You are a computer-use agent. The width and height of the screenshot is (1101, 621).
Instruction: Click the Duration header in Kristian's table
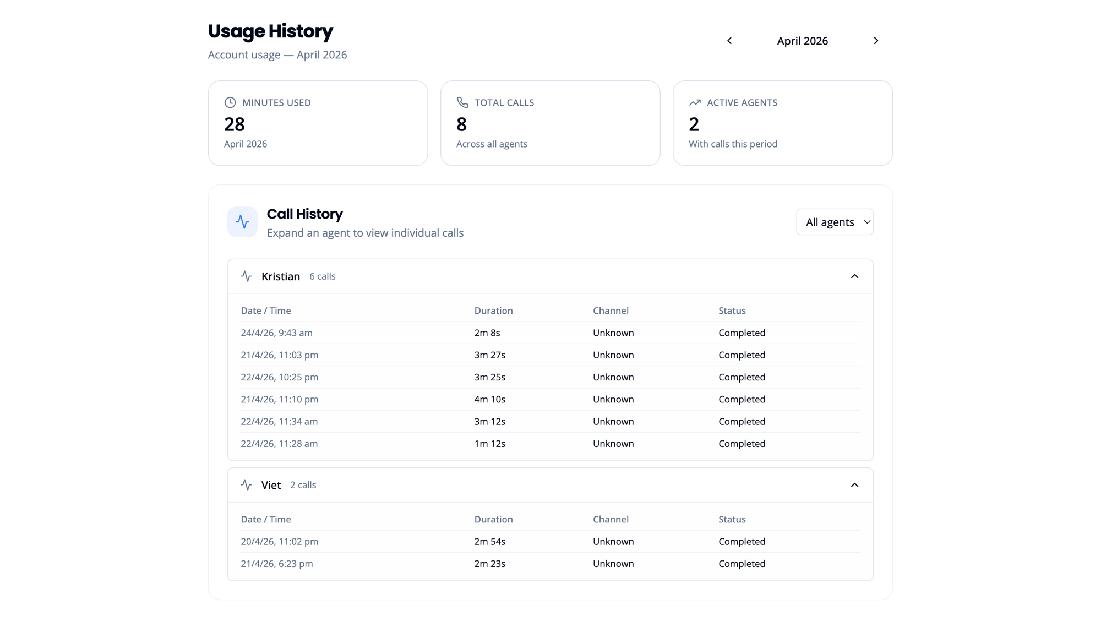click(493, 310)
